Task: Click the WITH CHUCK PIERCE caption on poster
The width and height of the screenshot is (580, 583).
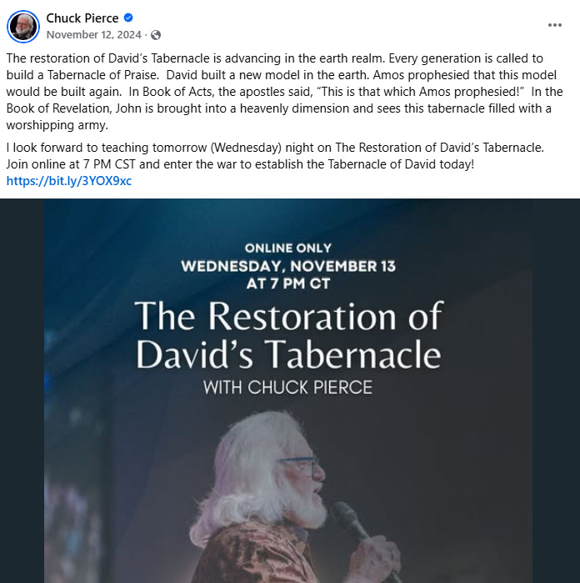Action: tap(287, 388)
